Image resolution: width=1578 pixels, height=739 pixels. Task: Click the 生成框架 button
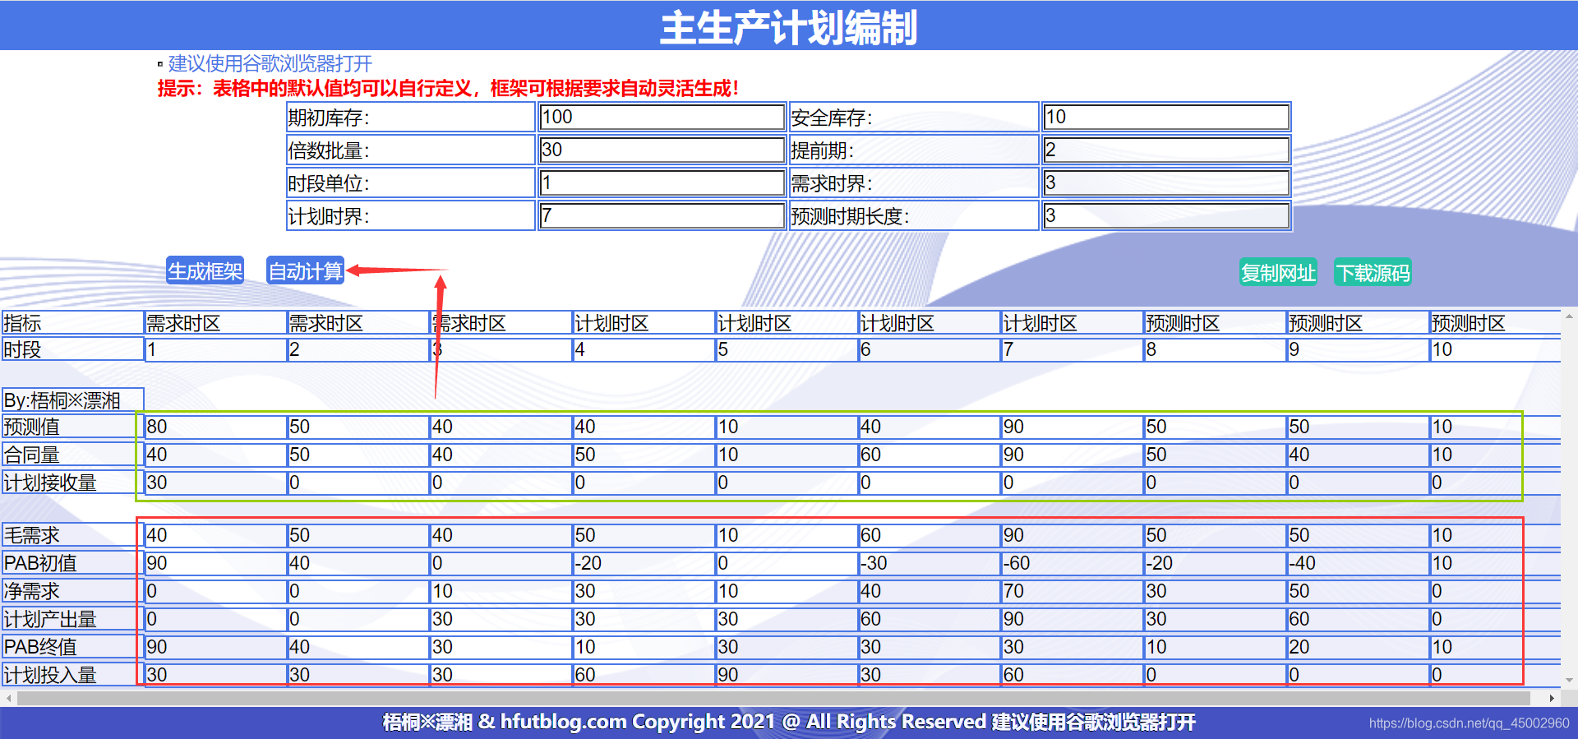pos(205,270)
